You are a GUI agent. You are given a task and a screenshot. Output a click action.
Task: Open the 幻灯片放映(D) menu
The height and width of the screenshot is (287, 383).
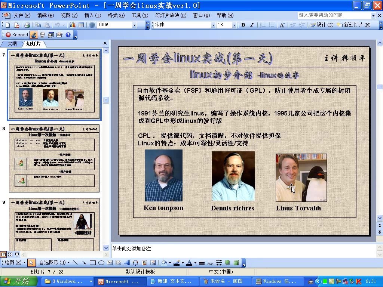tap(171, 15)
